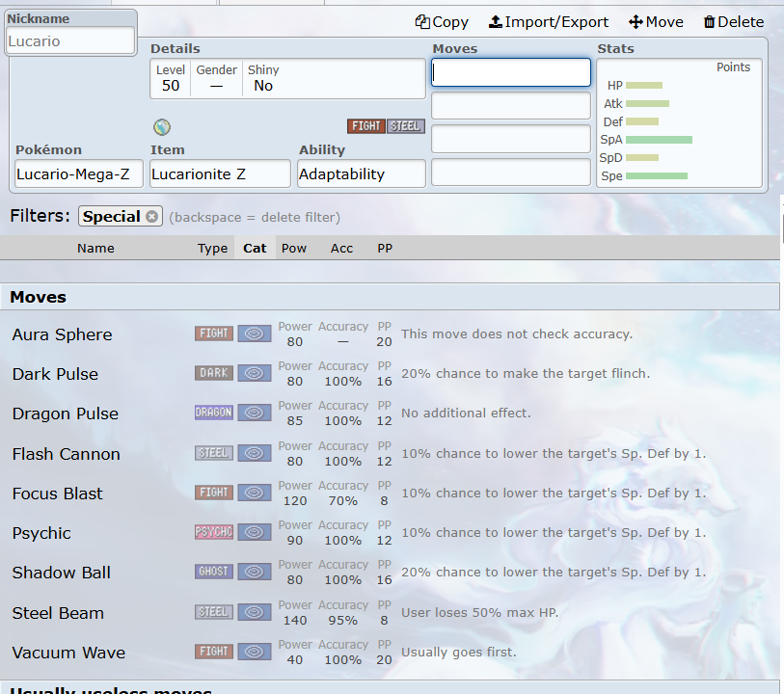
Task: Click the FIGHT type icon for Aura Sphere
Action: point(214,334)
